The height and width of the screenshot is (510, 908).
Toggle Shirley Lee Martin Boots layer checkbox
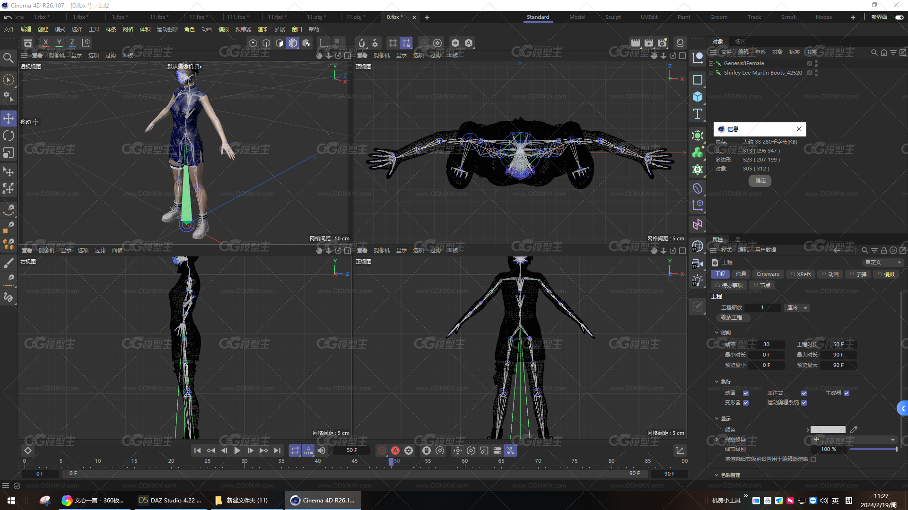810,73
